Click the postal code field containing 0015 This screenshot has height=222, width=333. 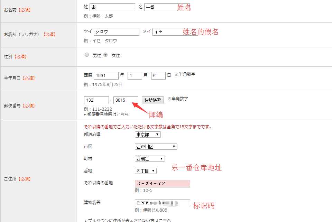point(126,100)
